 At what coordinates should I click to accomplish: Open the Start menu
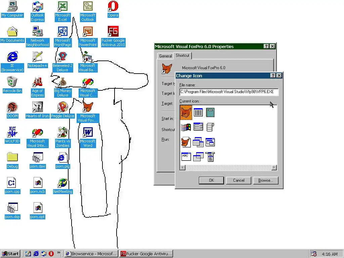pyautogui.click(x=10, y=254)
